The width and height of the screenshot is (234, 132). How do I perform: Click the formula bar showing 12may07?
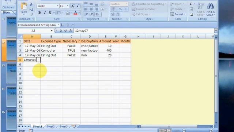click(x=144, y=31)
